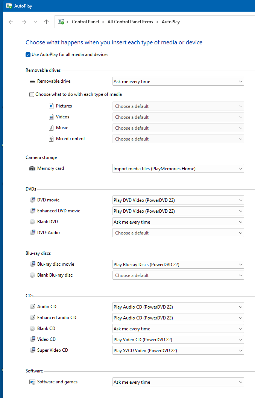Click the AutoPlay breadcrumb

[171, 22]
